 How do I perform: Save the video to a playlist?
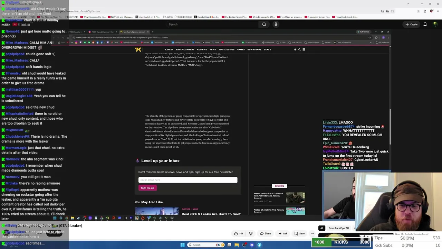pyautogui.click(x=299, y=233)
